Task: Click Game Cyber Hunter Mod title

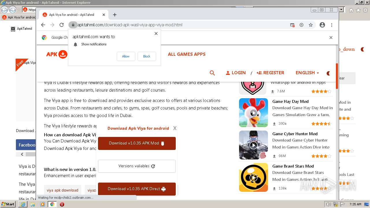Action: [x=295, y=134]
